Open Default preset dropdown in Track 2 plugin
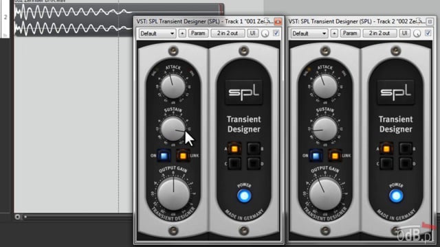The width and height of the screenshot is (440, 247). (309, 34)
